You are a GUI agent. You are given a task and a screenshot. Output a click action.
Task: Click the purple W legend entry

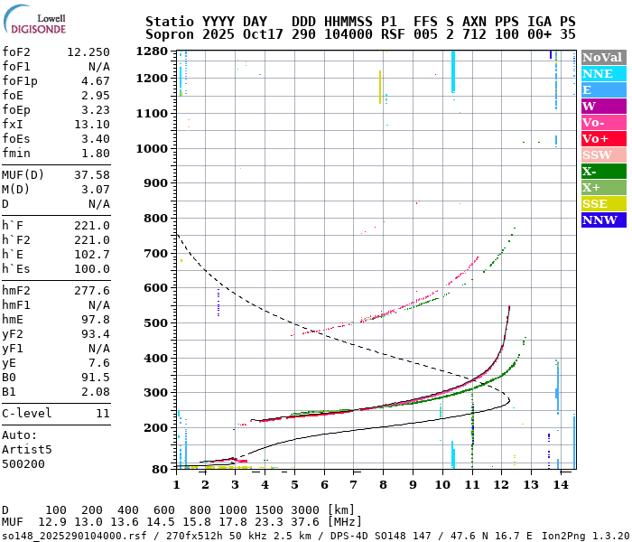[603, 106]
